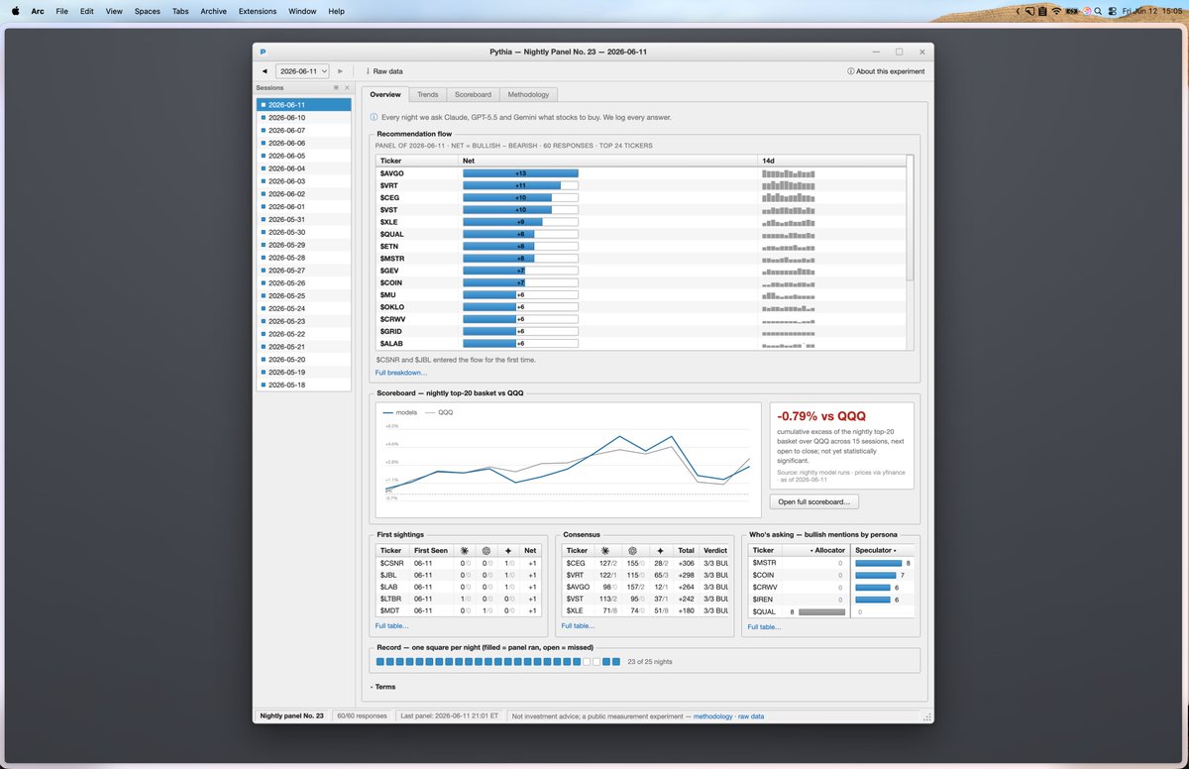Screen dimensions: 1189x769
Task: Click the Gemini icon column in Consensus
Action: [x=660, y=550]
